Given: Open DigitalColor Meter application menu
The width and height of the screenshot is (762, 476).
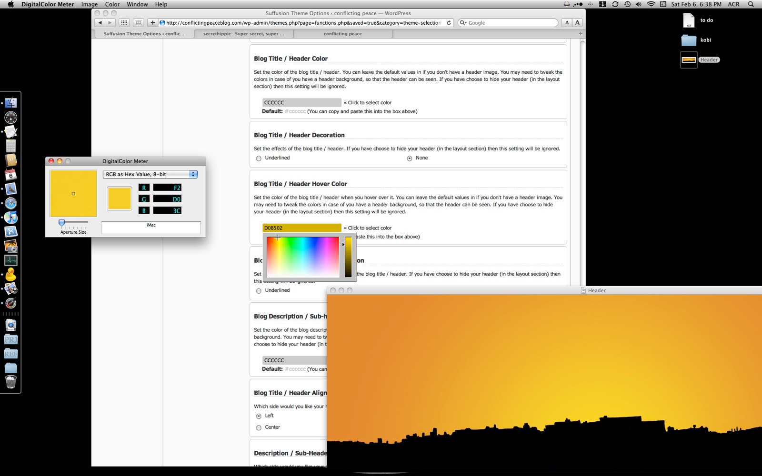Looking at the screenshot, I should (48, 4).
